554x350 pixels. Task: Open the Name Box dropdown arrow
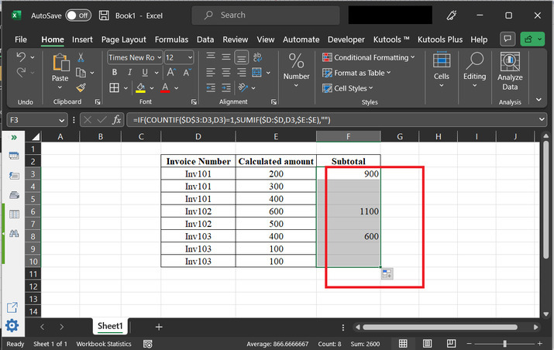pyautogui.click(x=62, y=120)
